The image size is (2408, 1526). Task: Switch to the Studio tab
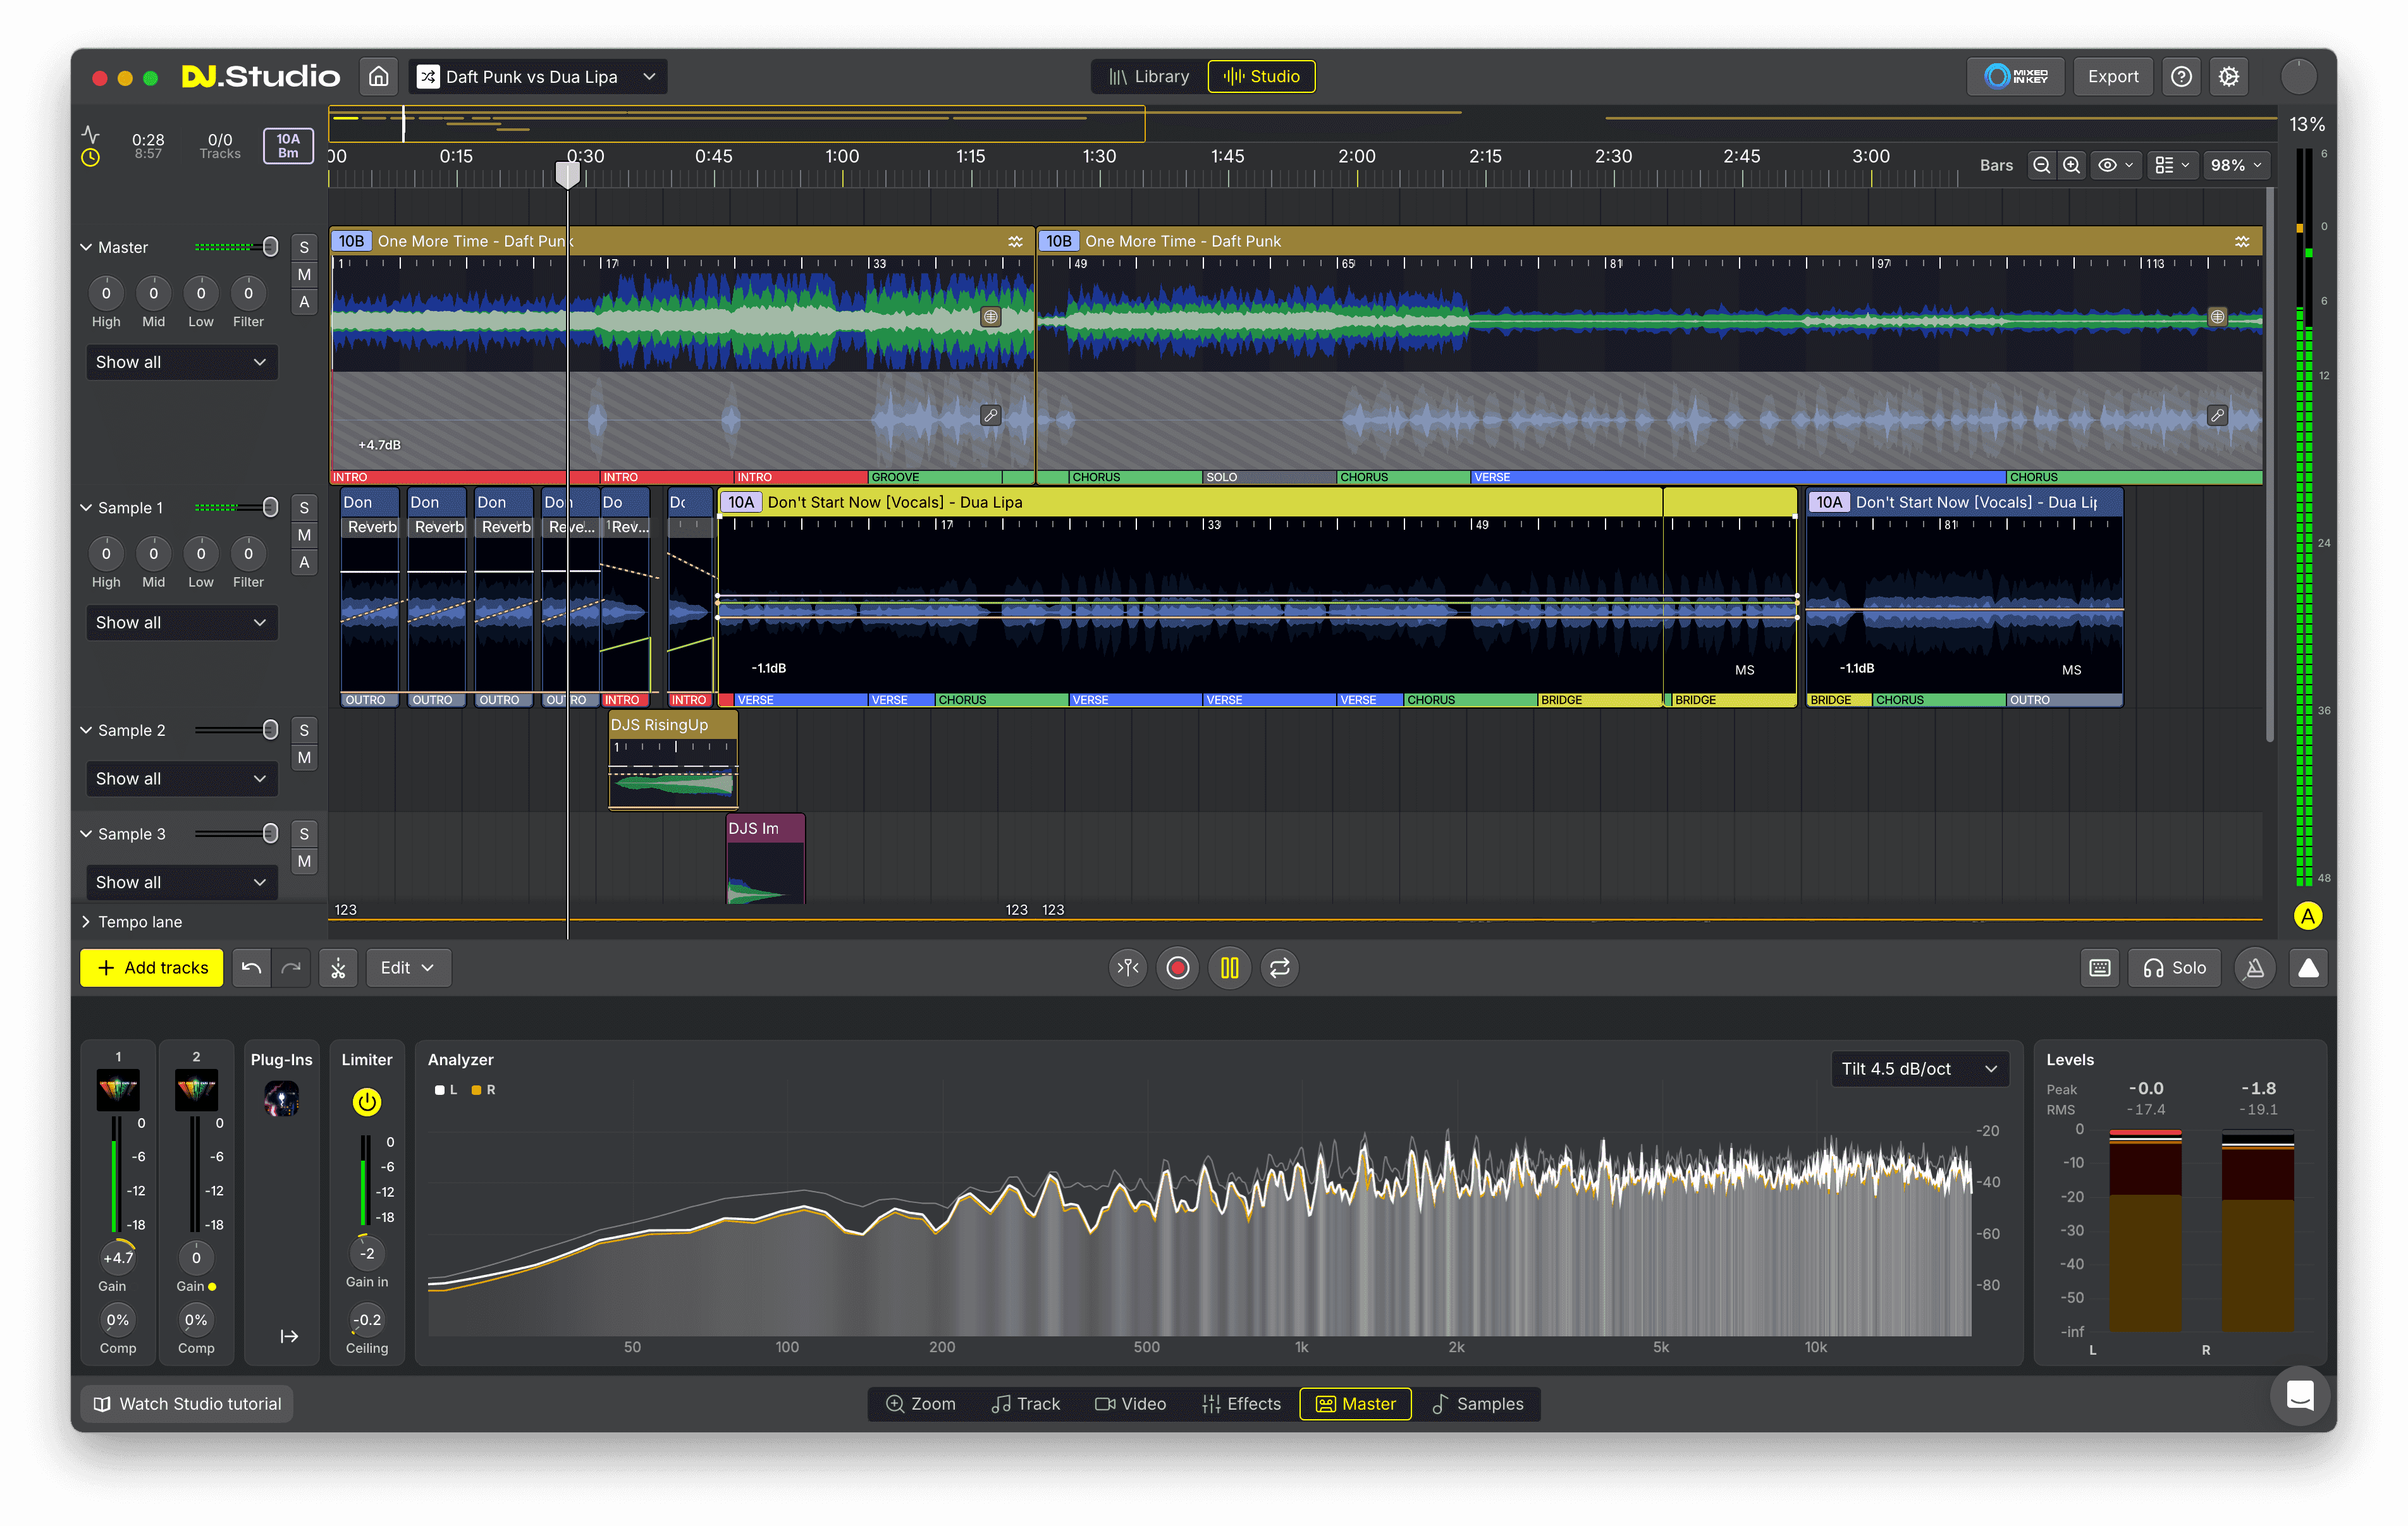(x=1262, y=76)
